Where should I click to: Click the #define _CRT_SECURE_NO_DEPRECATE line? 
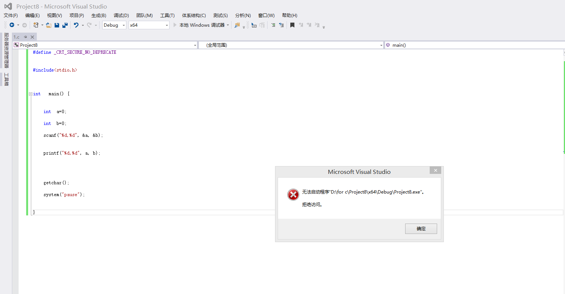point(74,52)
